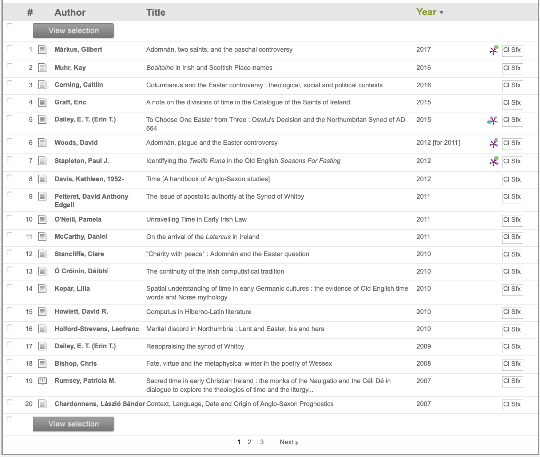
Task: Sort by the Author column header
Action: [x=70, y=12]
